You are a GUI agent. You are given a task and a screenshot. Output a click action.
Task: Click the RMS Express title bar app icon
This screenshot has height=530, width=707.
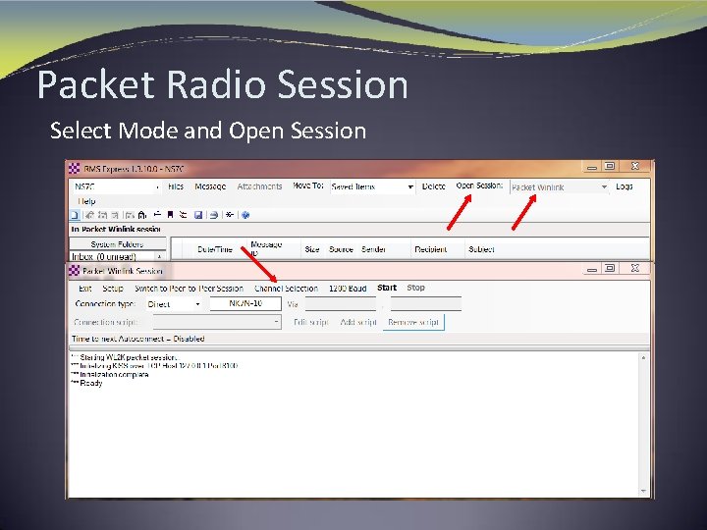(x=75, y=169)
